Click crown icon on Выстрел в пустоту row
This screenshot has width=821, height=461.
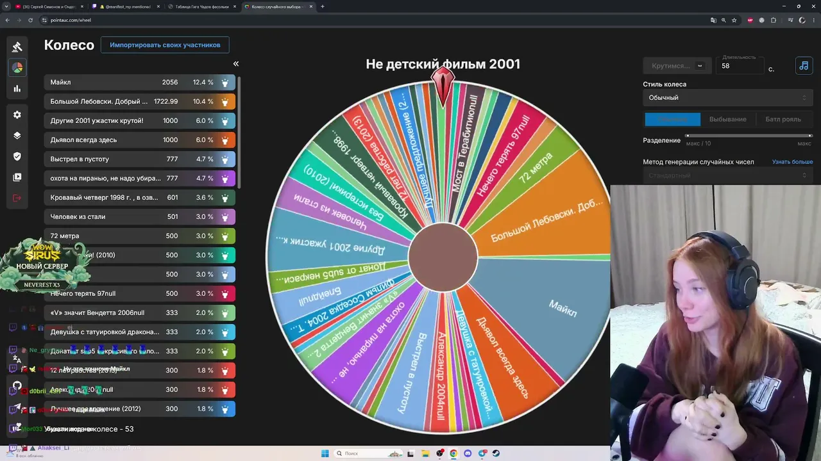tap(225, 159)
